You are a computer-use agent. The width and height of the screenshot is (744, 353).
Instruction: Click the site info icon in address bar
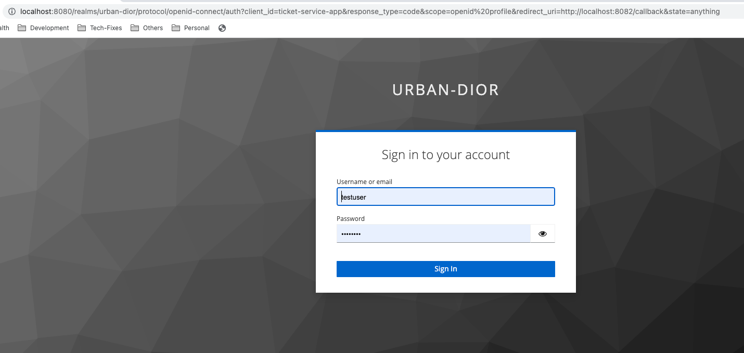click(12, 11)
